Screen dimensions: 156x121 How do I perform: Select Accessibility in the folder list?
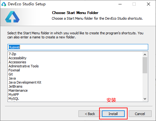pyautogui.click(x=18, y=58)
